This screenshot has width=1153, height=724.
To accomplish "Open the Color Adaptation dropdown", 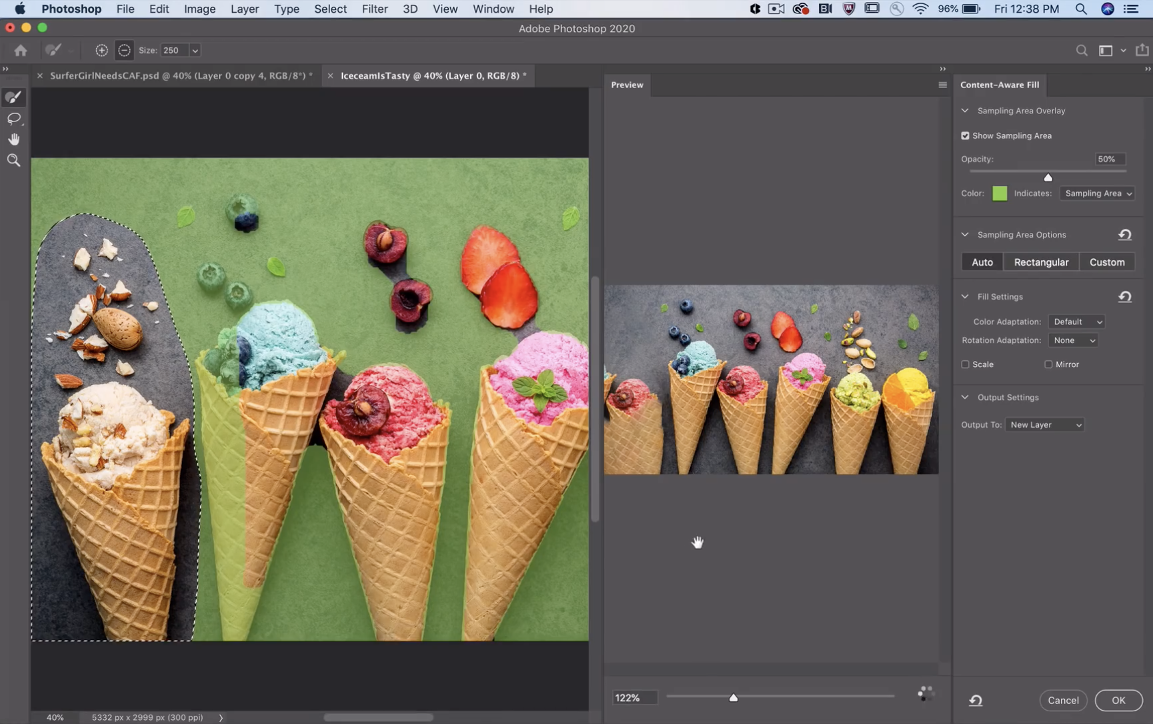I will (1077, 322).
